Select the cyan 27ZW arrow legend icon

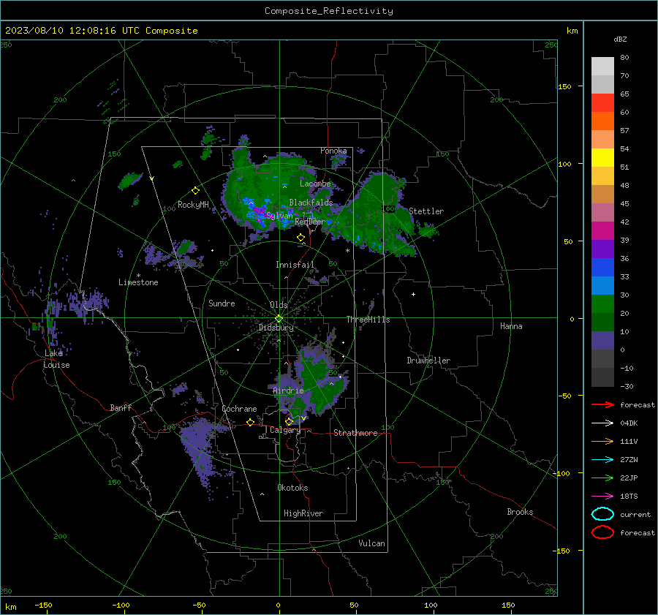pyautogui.click(x=602, y=460)
